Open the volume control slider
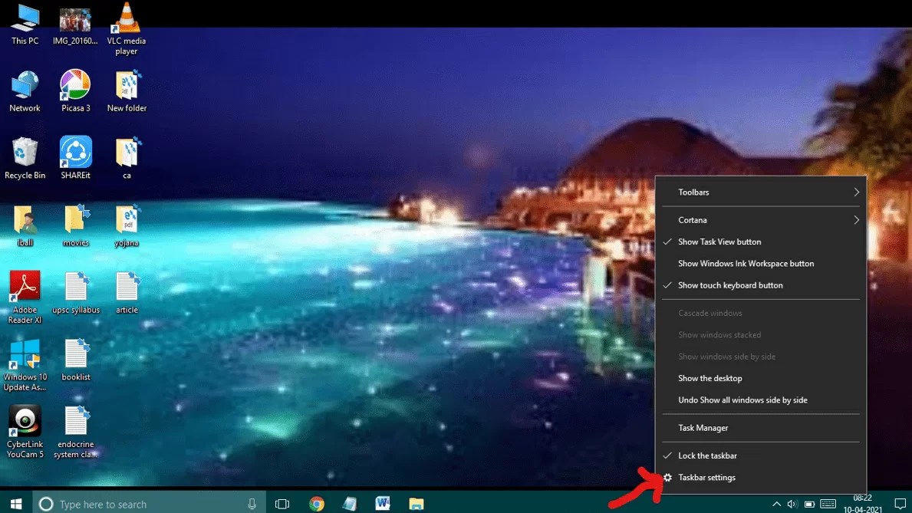This screenshot has width=912, height=513. (791, 504)
